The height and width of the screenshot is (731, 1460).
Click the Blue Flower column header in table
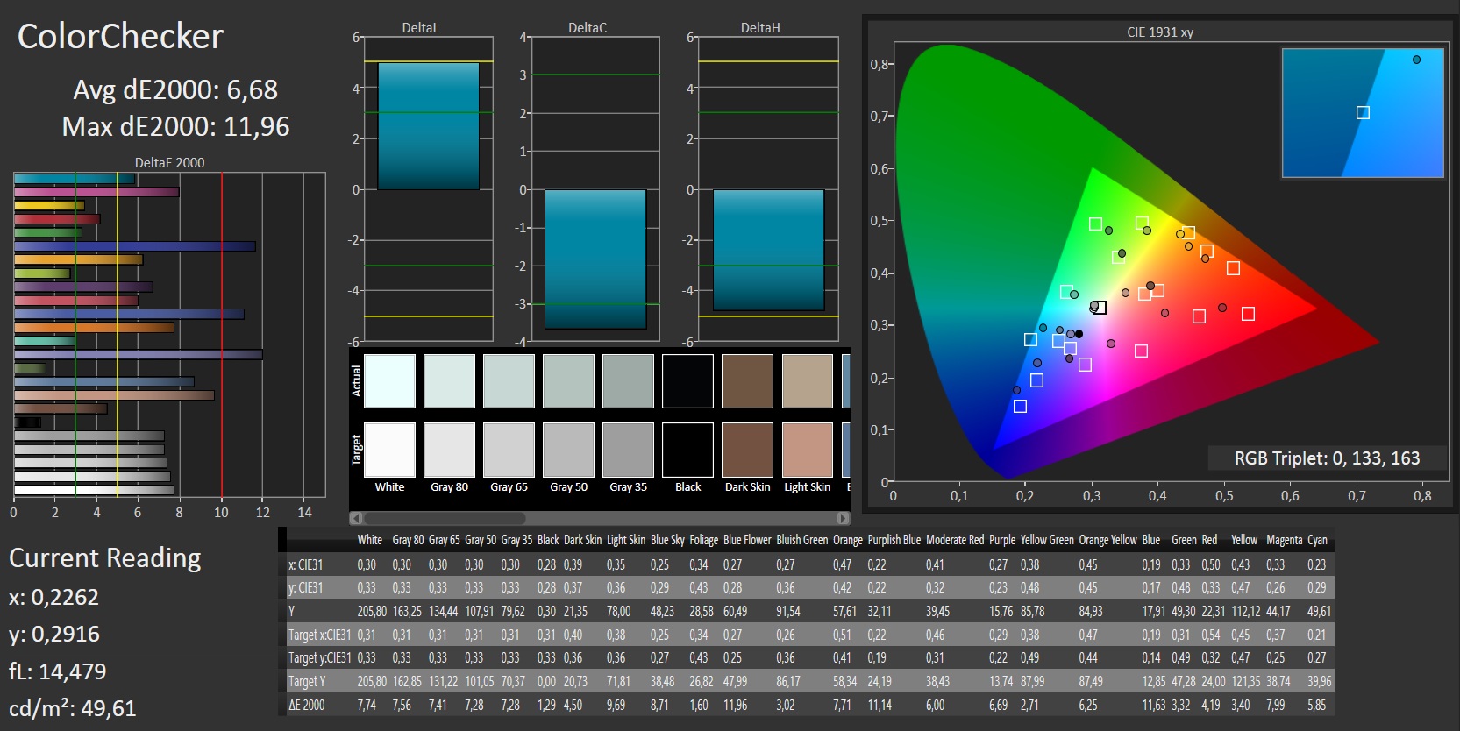[747, 540]
